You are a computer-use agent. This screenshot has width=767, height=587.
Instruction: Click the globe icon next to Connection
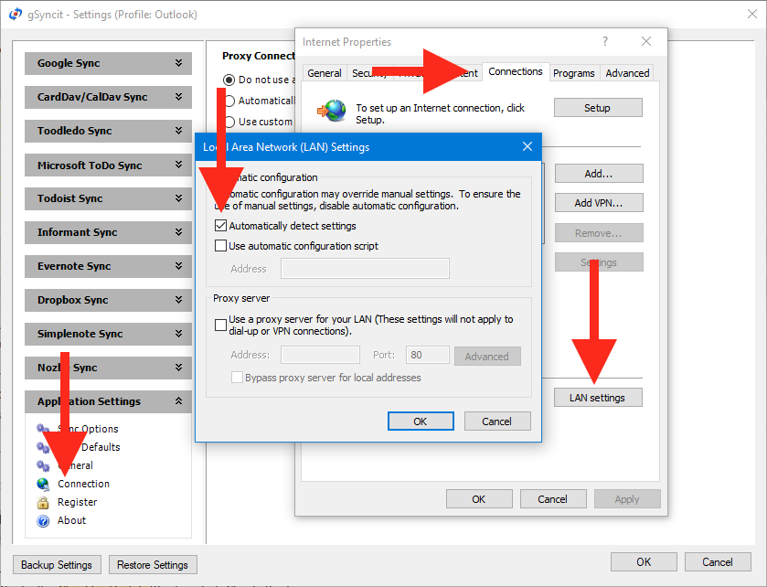click(x=43, y=484)
